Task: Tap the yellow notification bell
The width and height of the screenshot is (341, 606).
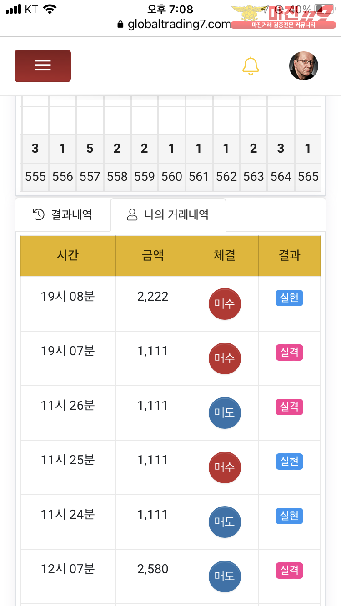Action: pyautogui.click(x=251, y=66)
